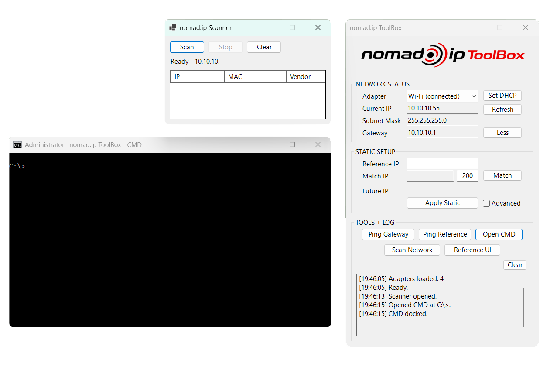Sort Scanner results by IP column

(x=197, y=77)
